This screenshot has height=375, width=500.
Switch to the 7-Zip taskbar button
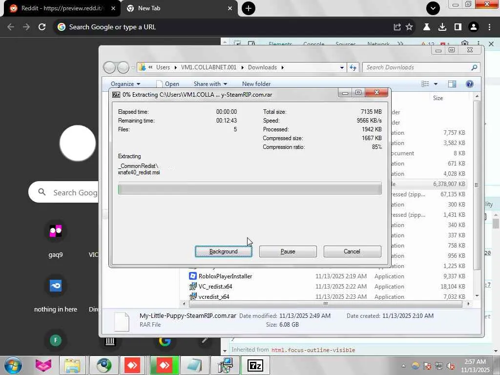[x=255, y=365]
